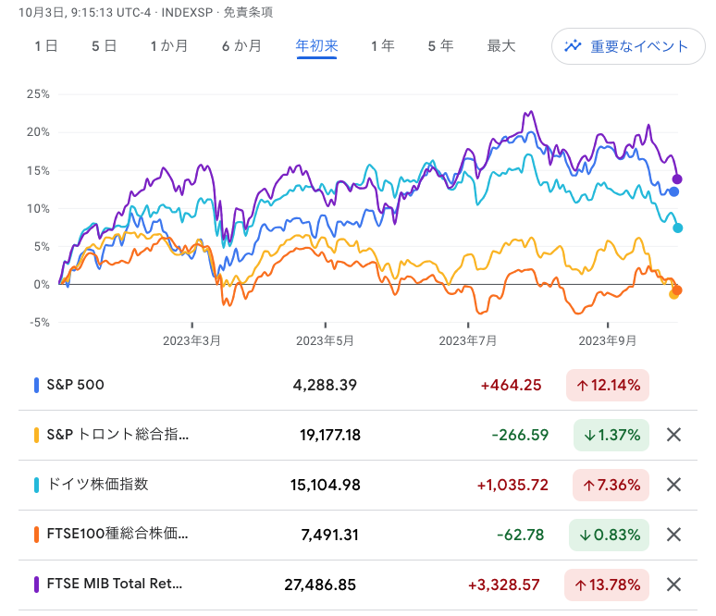Screen dimensions: 716x616
Task: Click the 19,177.18 price value
Action: click(x=329, y=435)
